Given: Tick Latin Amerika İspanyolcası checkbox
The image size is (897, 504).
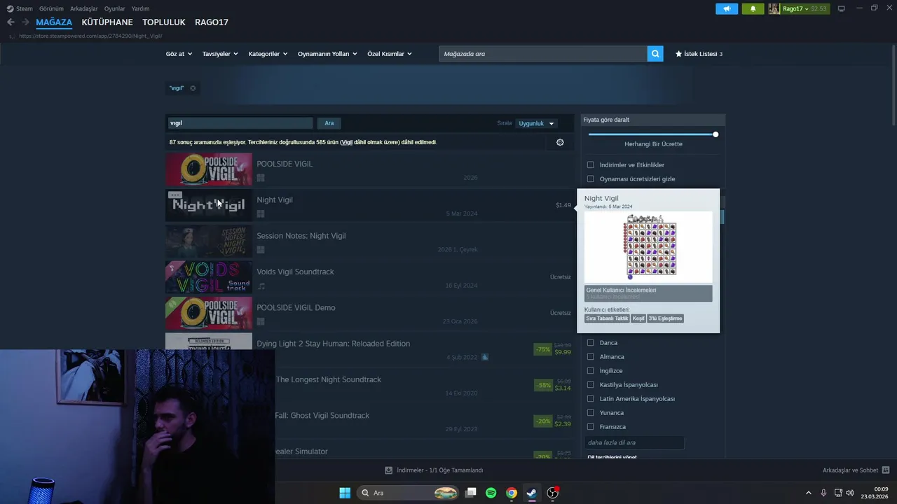Looking at the screenshot, I should pyautogui.click(x=590, y=399).
